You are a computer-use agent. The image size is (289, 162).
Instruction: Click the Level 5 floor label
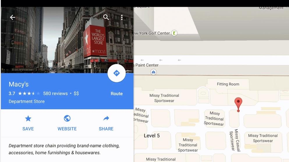(x=152, y=136)
